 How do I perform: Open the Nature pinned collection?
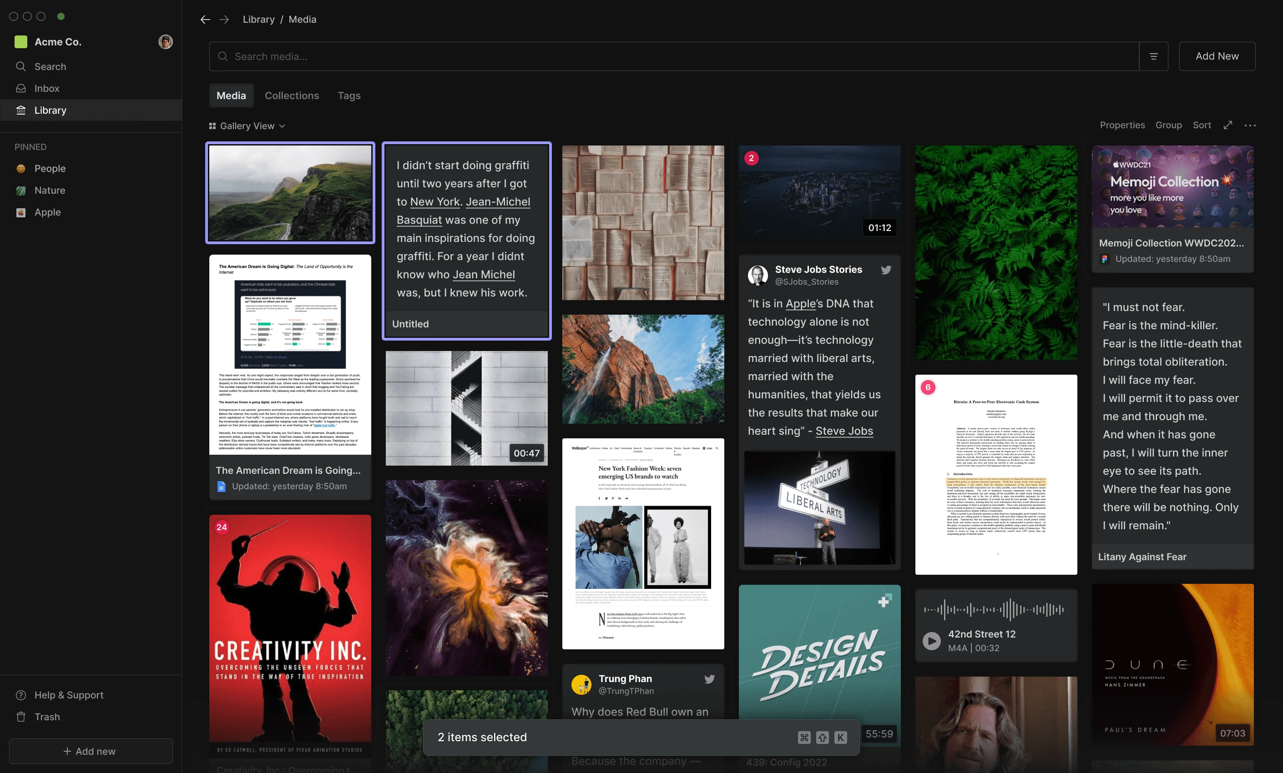pyautogui.click(x=91, y=190)
